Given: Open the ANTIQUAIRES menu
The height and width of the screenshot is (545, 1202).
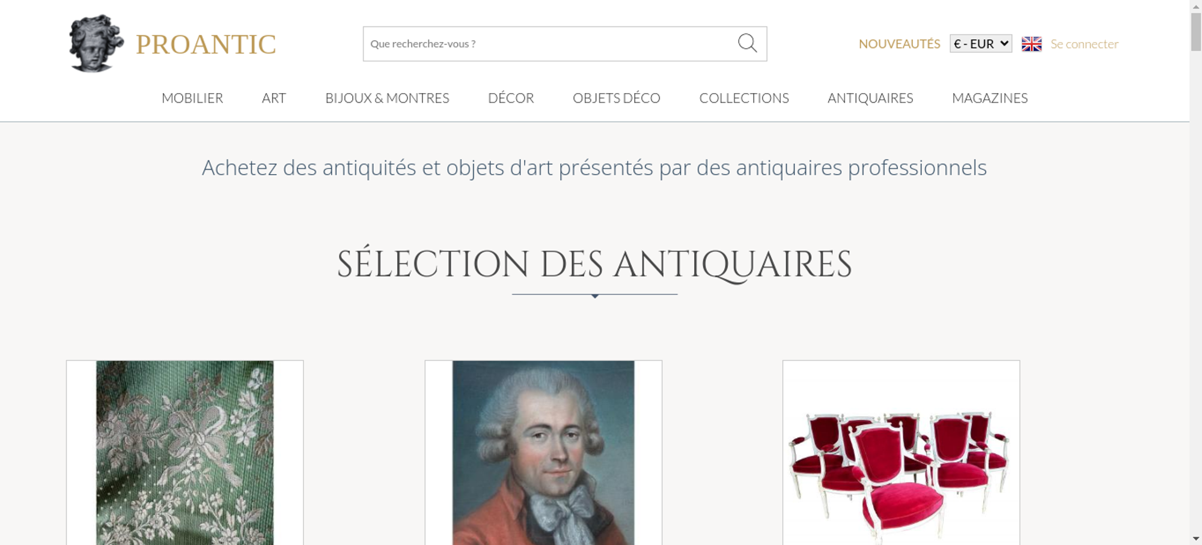Looking at the screenshot, I should (x=870, y=98).
